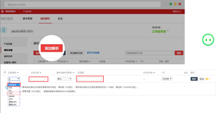Viewport: 217px width, 113px height.
Task: Click the yellow window circle button
Action: pos(175,4)
